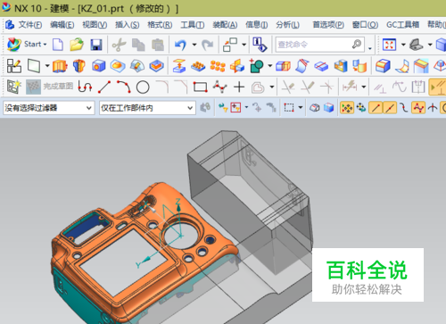The height and width of the screenshot is (324, 446).
Task: Expand the rectangle selection mode dropdown
Action: point(301,107)
